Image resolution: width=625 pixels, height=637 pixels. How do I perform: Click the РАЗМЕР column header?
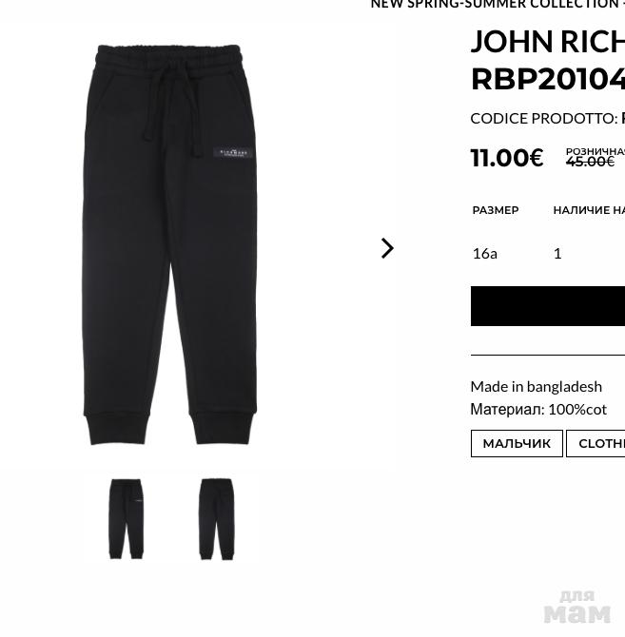pos(496,210)
